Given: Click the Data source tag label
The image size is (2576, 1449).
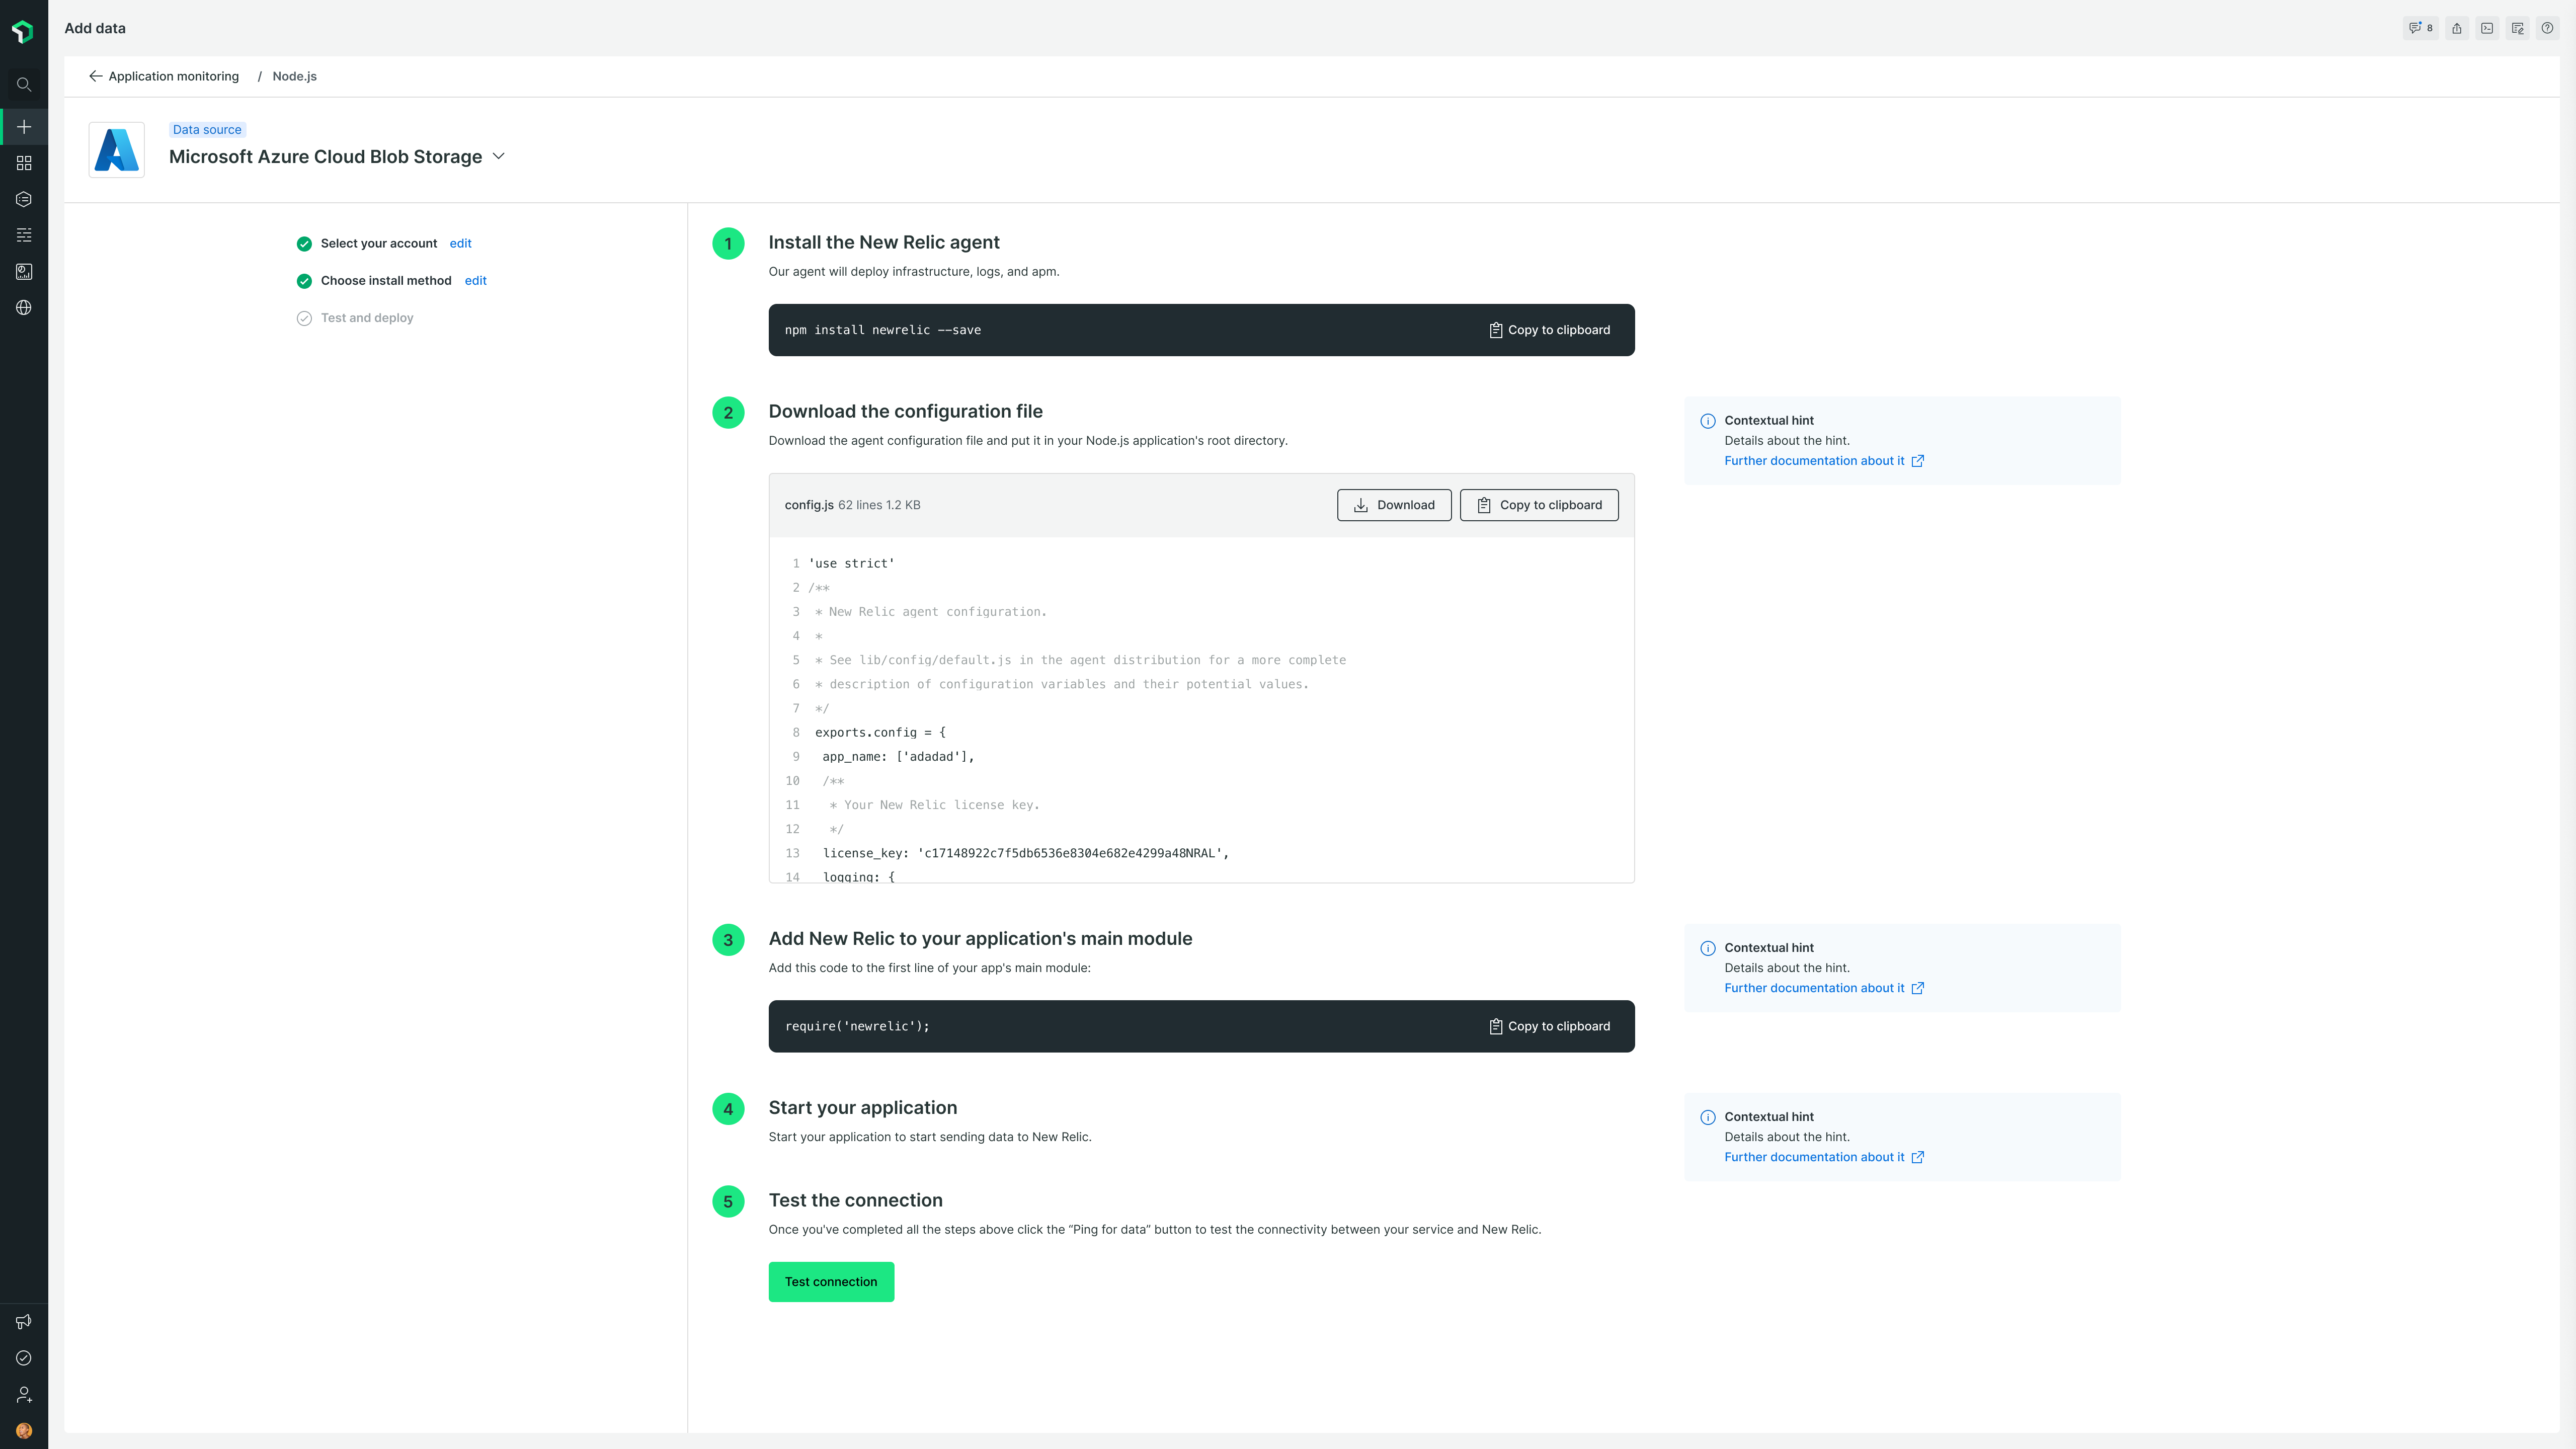Looking at the screenshot, I should [x=207, y=130].
